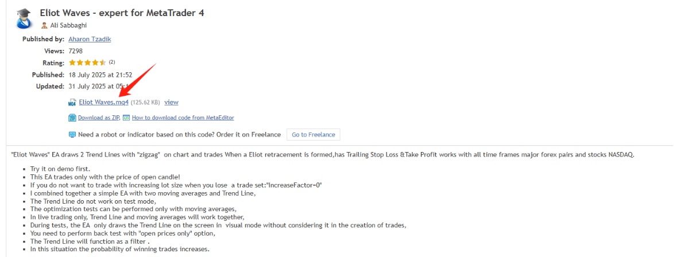The width and height of the screenshot is (674, 257).
Task: Click the Go to Freelance button
Action: pyautogui.click(x=313, y=134)
